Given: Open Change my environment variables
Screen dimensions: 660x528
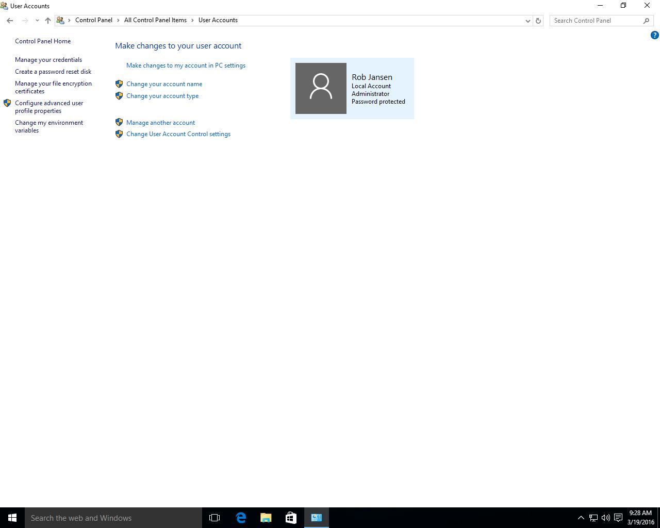Looking at the screenshot, I should 49,126.
